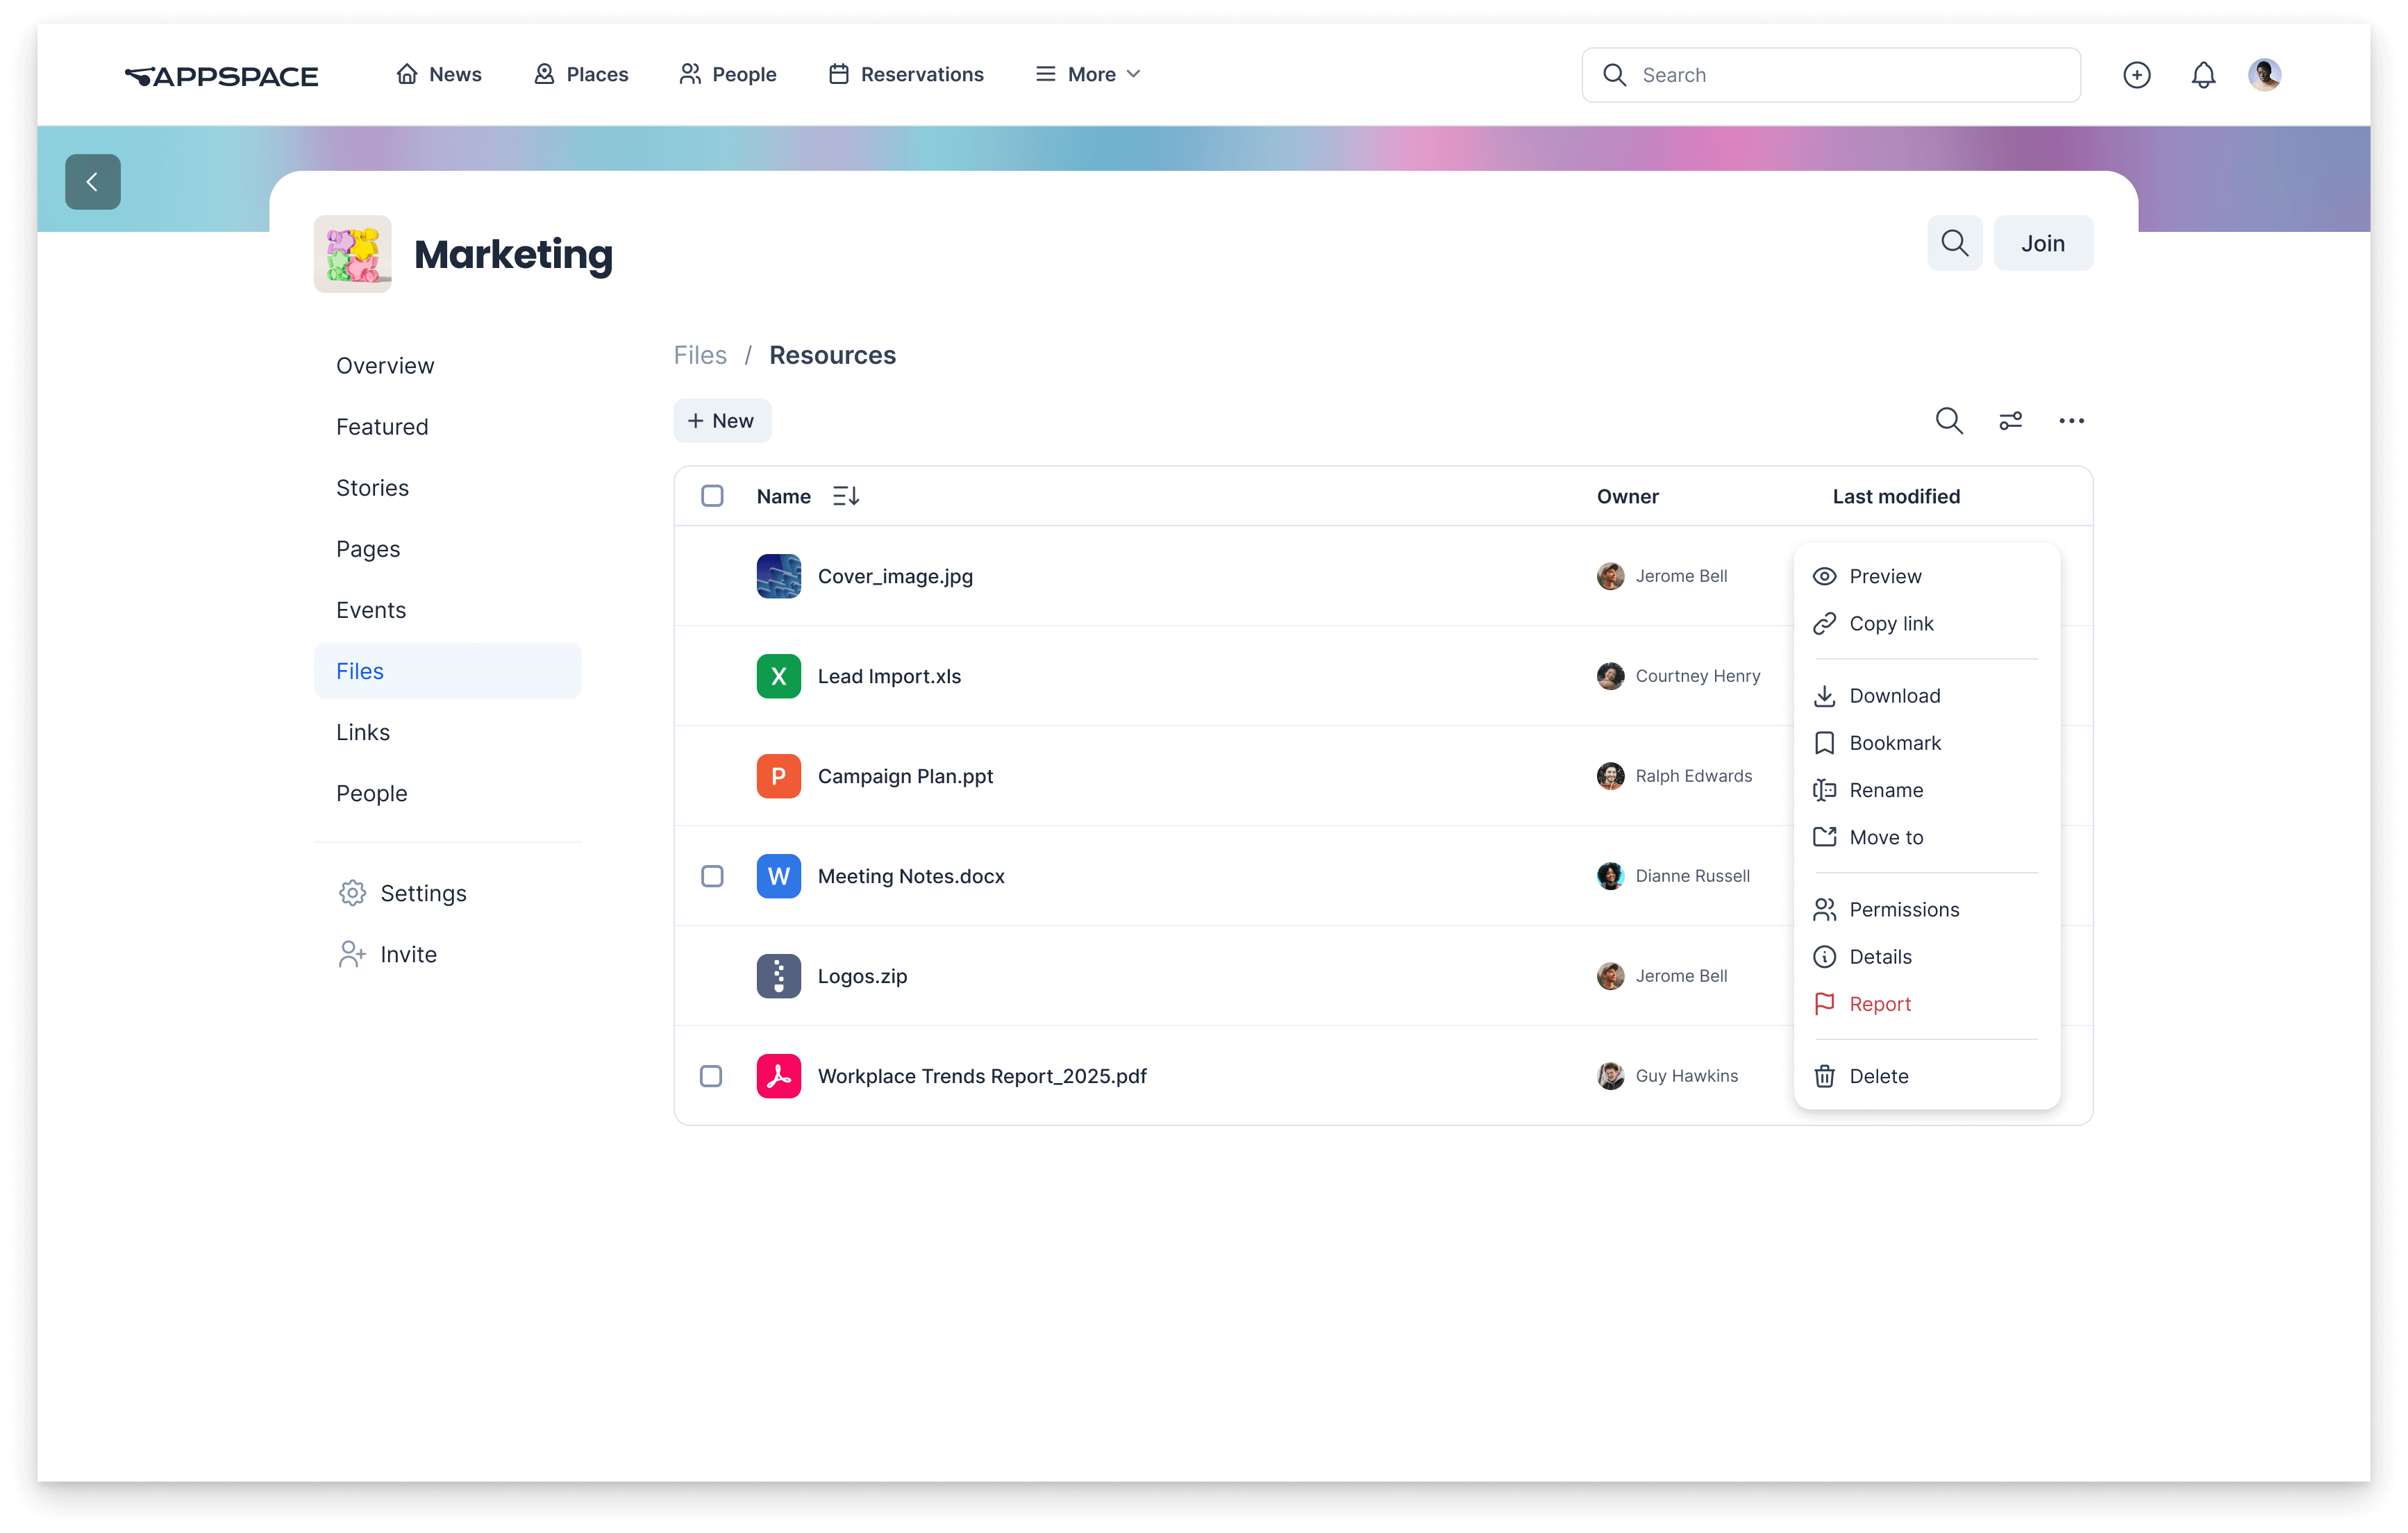
Task: Open the Files breadcrumb link
Action: tap(700, 355)
